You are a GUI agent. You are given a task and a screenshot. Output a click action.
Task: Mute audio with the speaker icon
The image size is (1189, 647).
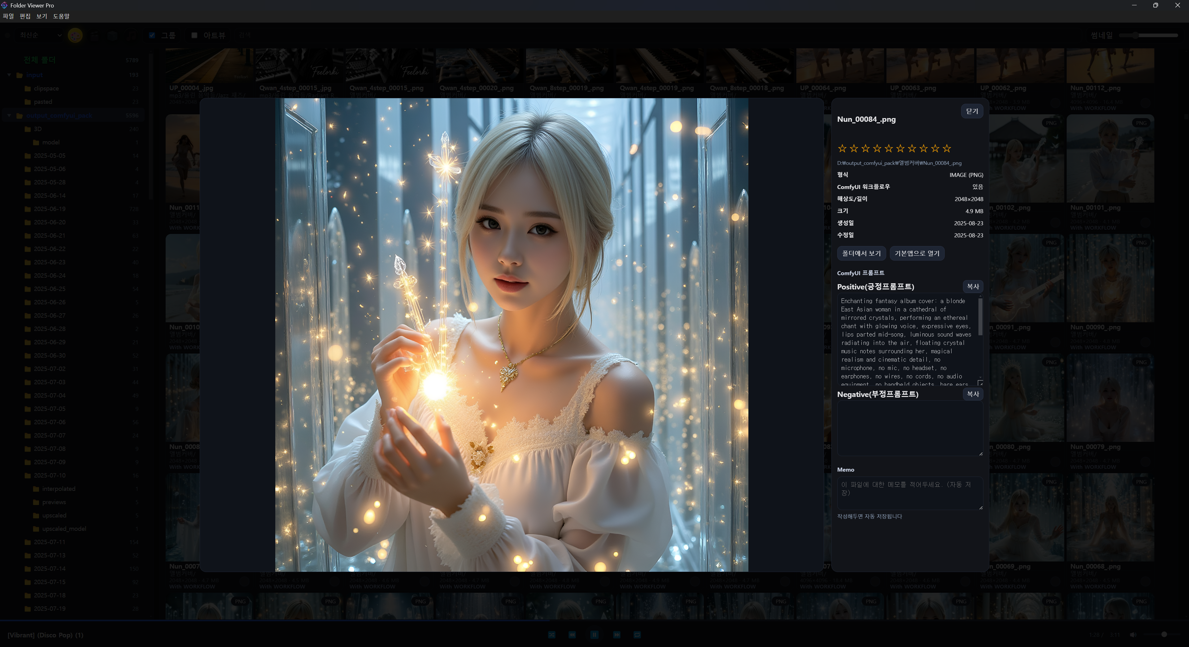pos(1133,635)
